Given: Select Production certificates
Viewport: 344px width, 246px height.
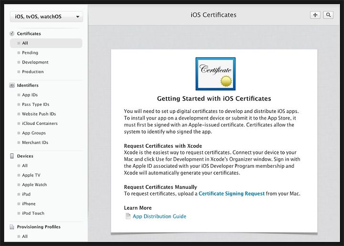Looking at the screenshot, I should 32,72.
